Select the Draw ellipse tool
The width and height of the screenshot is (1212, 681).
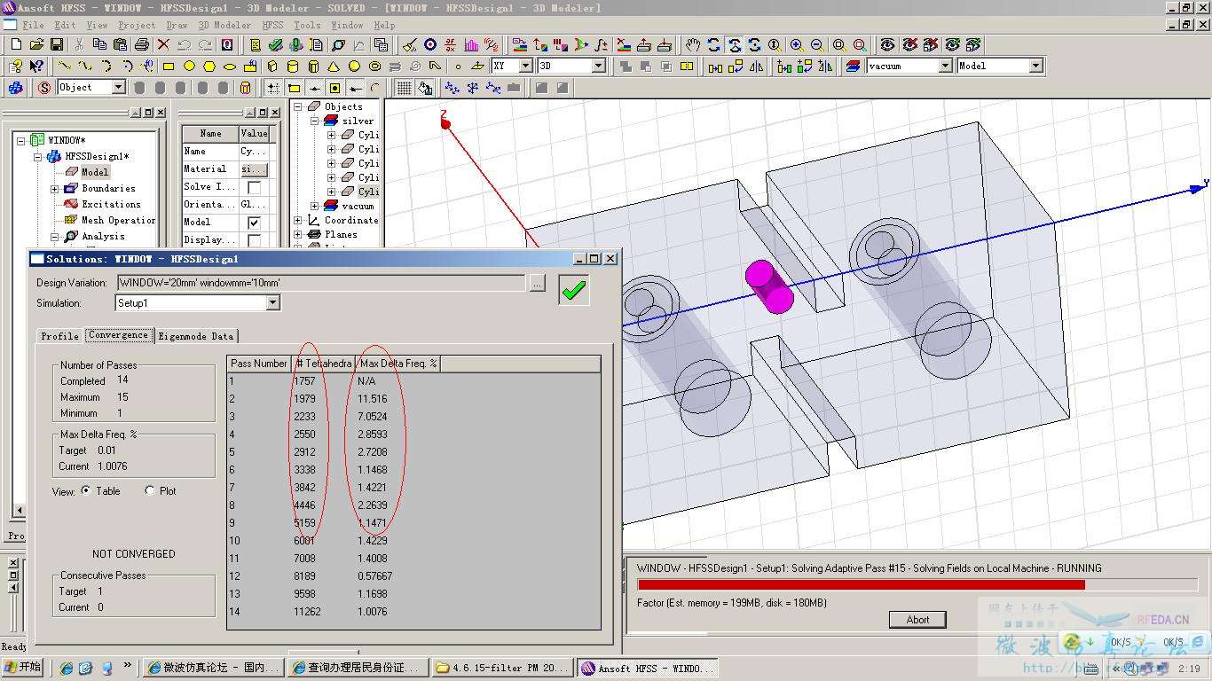(x=230, y=66)
